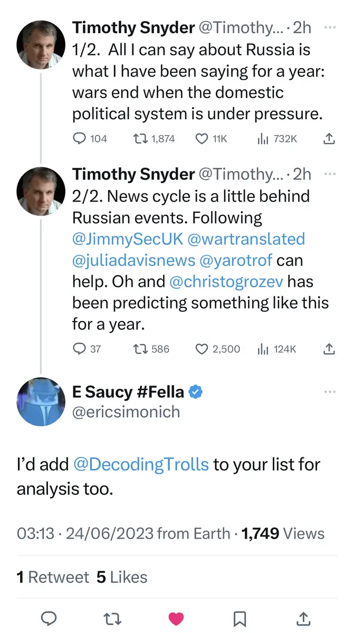View analytics of the 732K views tweet
Image resolution: width=354 pixels, height=633 pixels.
click(x=263, y=139)
